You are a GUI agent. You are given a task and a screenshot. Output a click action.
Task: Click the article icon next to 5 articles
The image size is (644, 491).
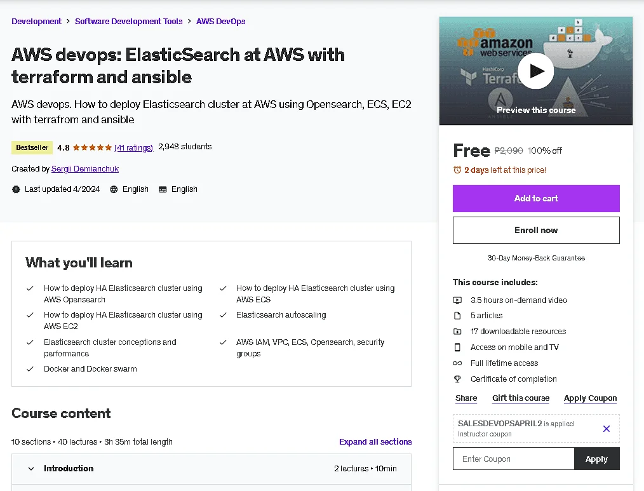(x=457, y=316)
